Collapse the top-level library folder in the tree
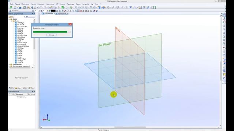Screen dimensions: 234x131 [9, 19]
